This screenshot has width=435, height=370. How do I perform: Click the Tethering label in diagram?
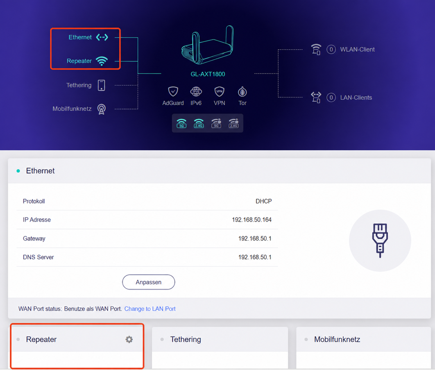click(79, 85)
